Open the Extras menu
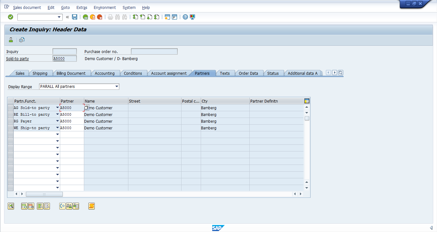The width and height of the screenshot is (437, 232). coord(82,7)
